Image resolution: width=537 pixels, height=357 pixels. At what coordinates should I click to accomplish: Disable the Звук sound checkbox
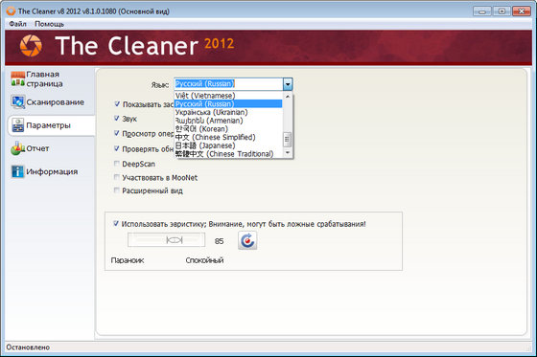[117, 119]
